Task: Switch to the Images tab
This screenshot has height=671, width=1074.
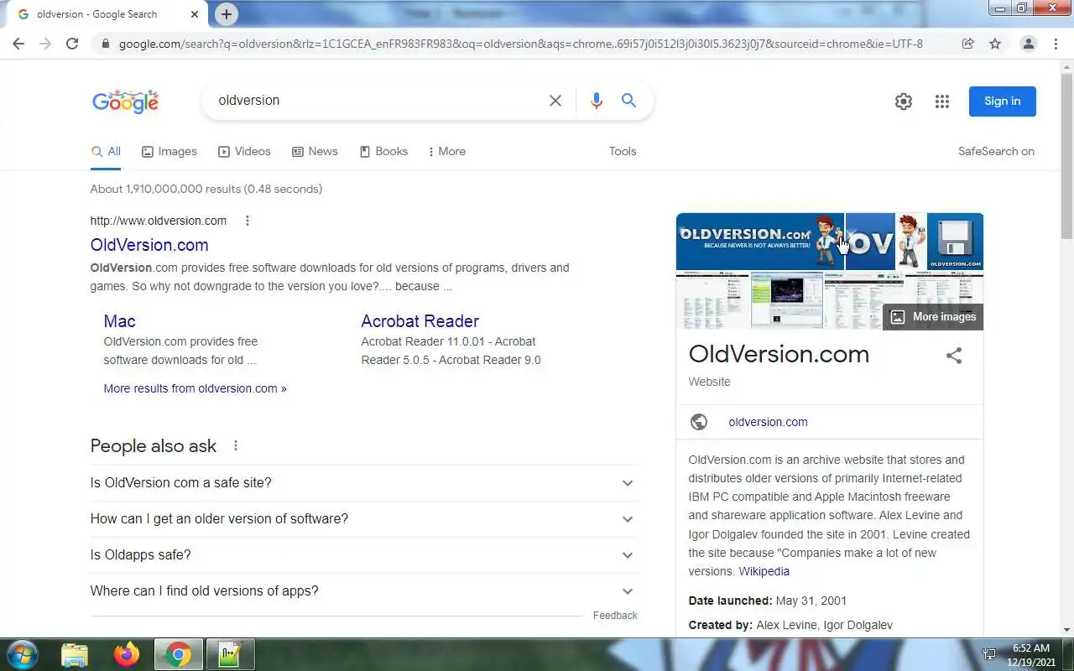Action: (169, 152)
